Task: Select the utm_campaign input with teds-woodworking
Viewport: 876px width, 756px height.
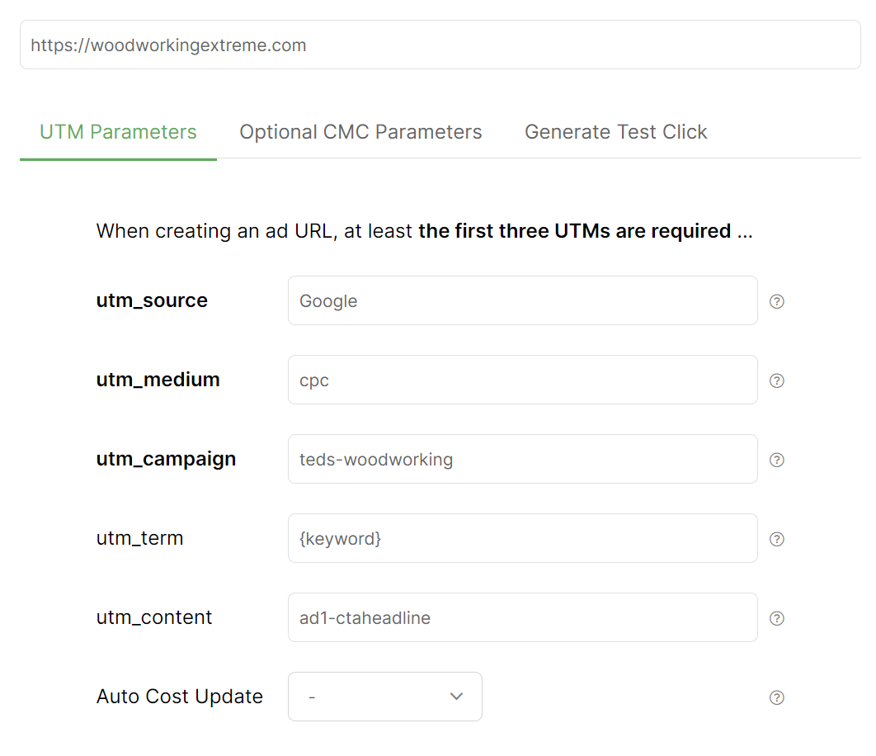Action: tap(522, 460)
